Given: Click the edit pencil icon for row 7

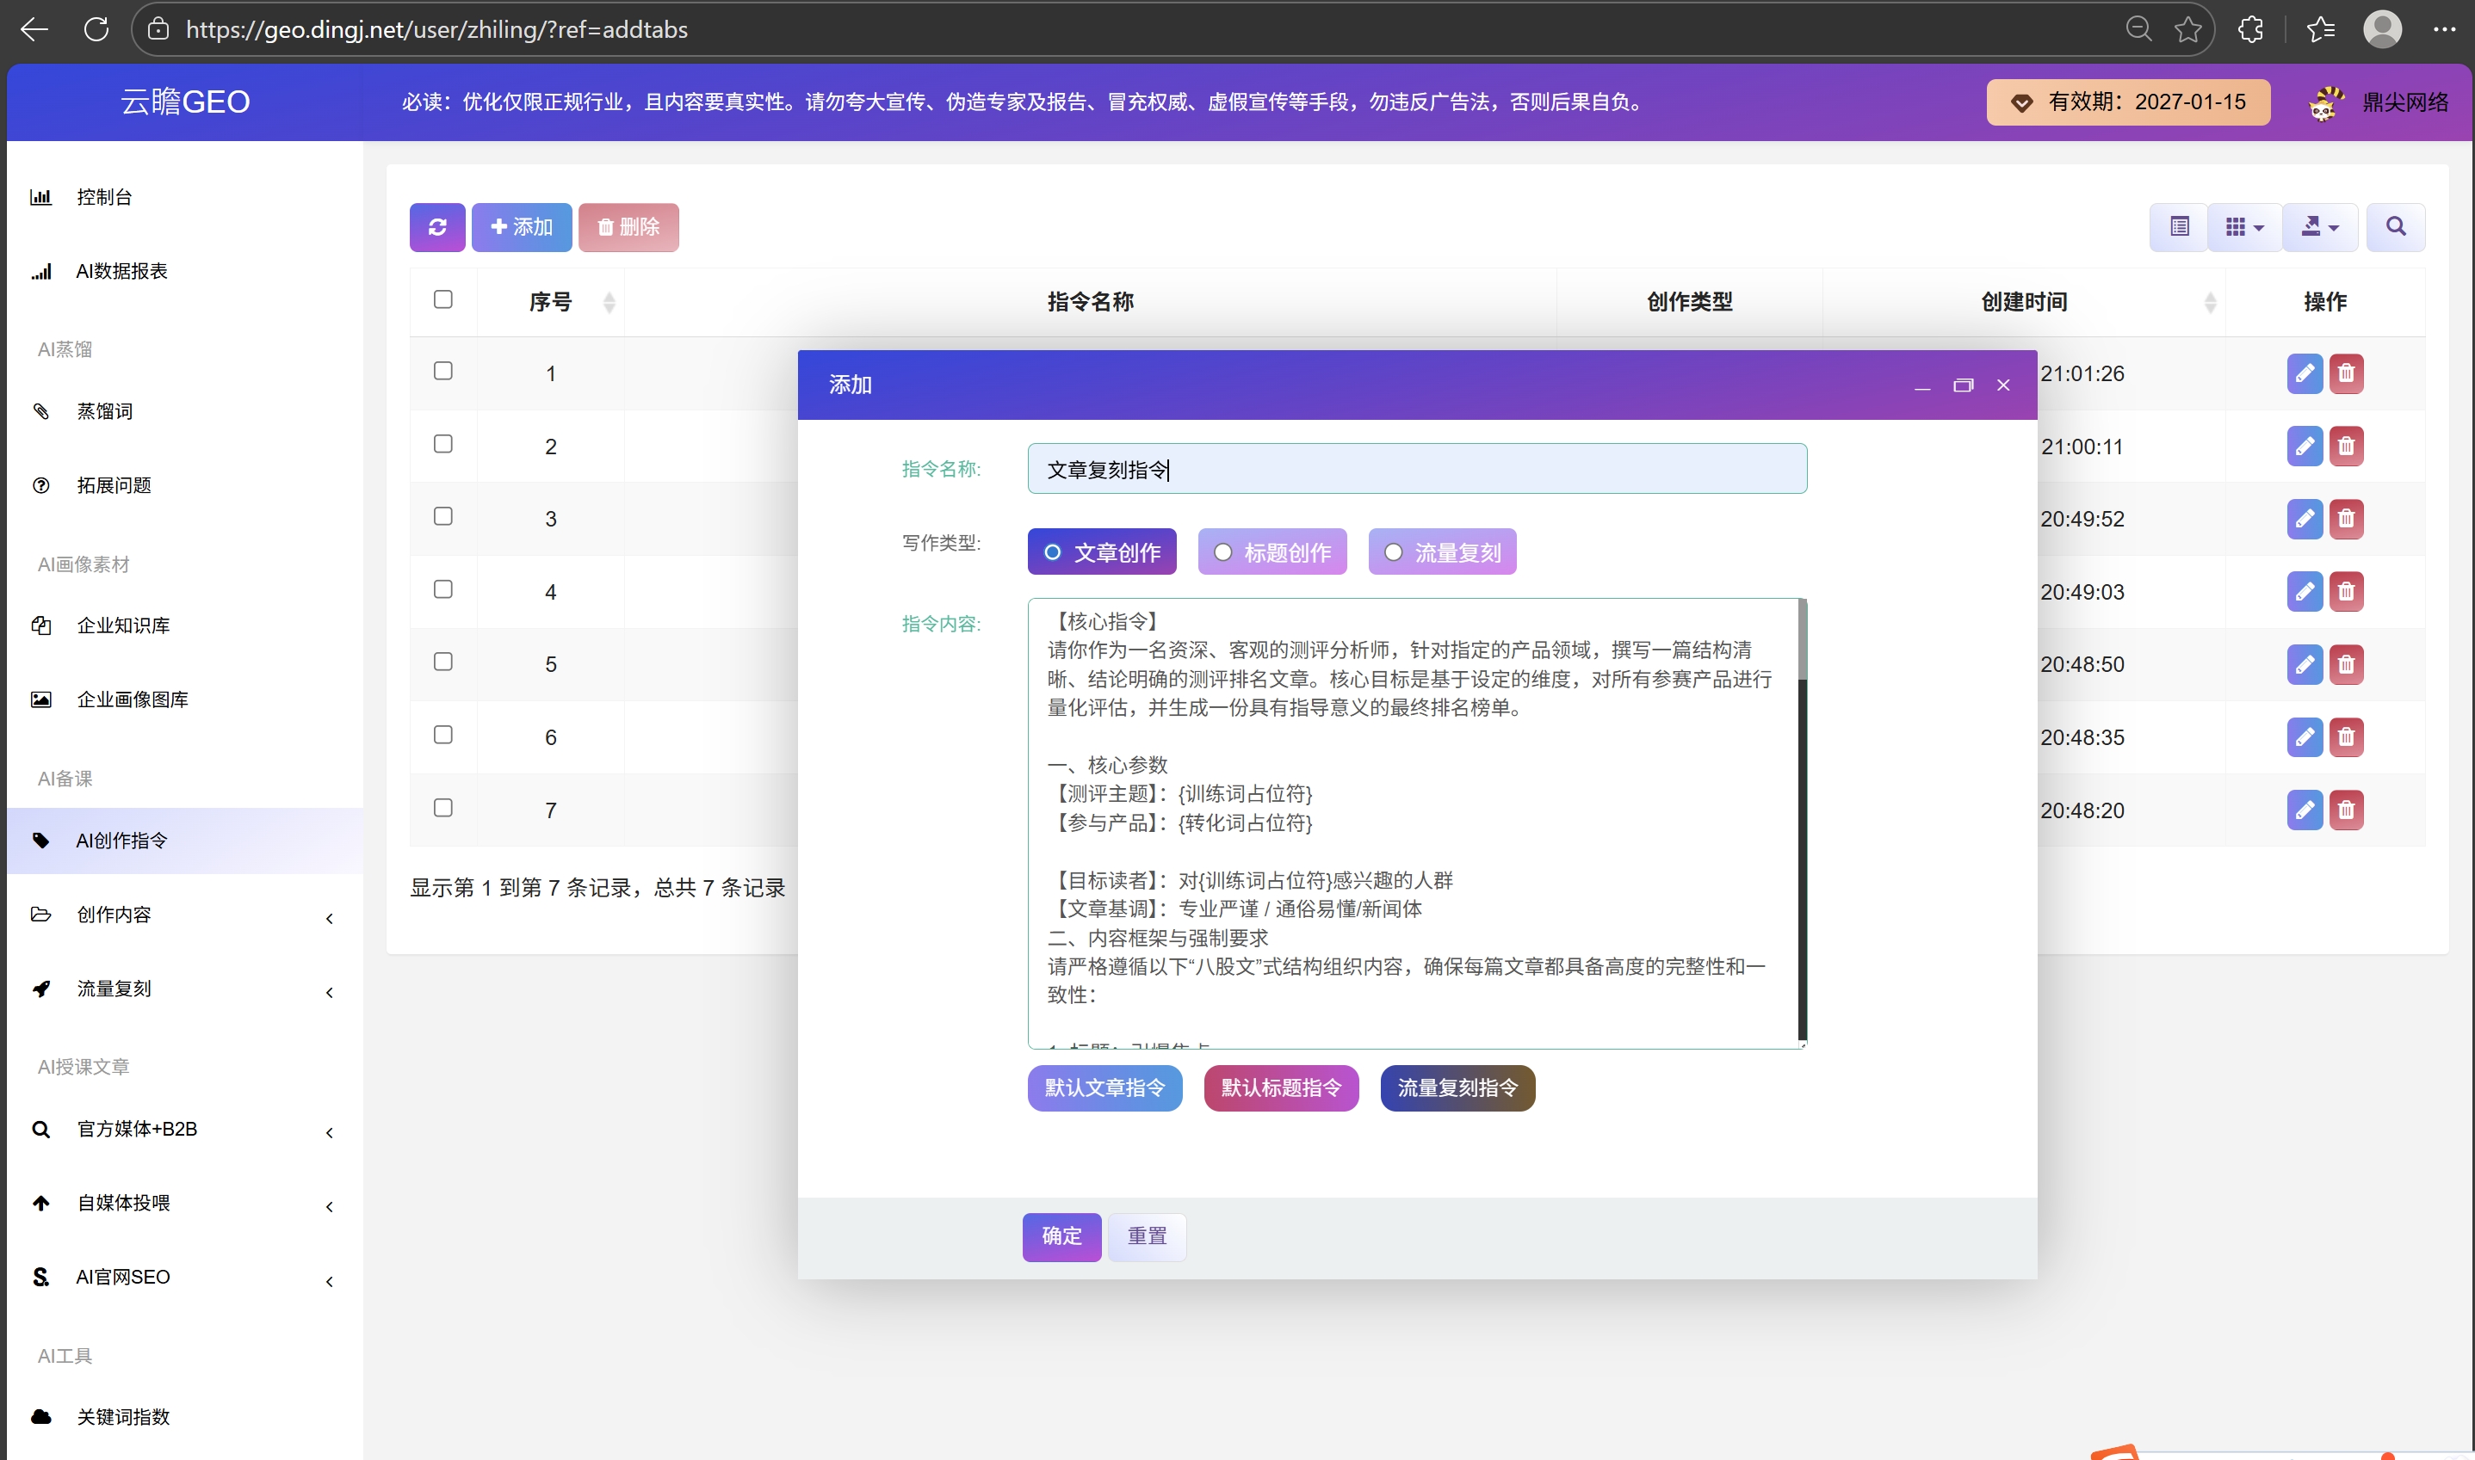Looking at the screenshot, I should pyautogui.click(x=2305, y=810).
